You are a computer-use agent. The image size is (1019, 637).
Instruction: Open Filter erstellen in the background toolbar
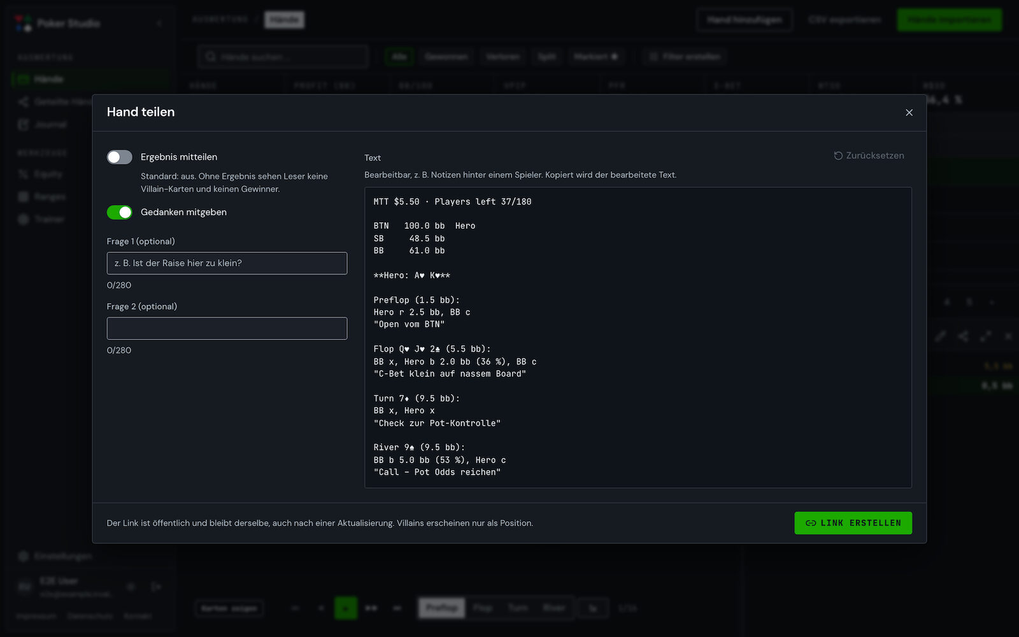(x=685, y=57)
